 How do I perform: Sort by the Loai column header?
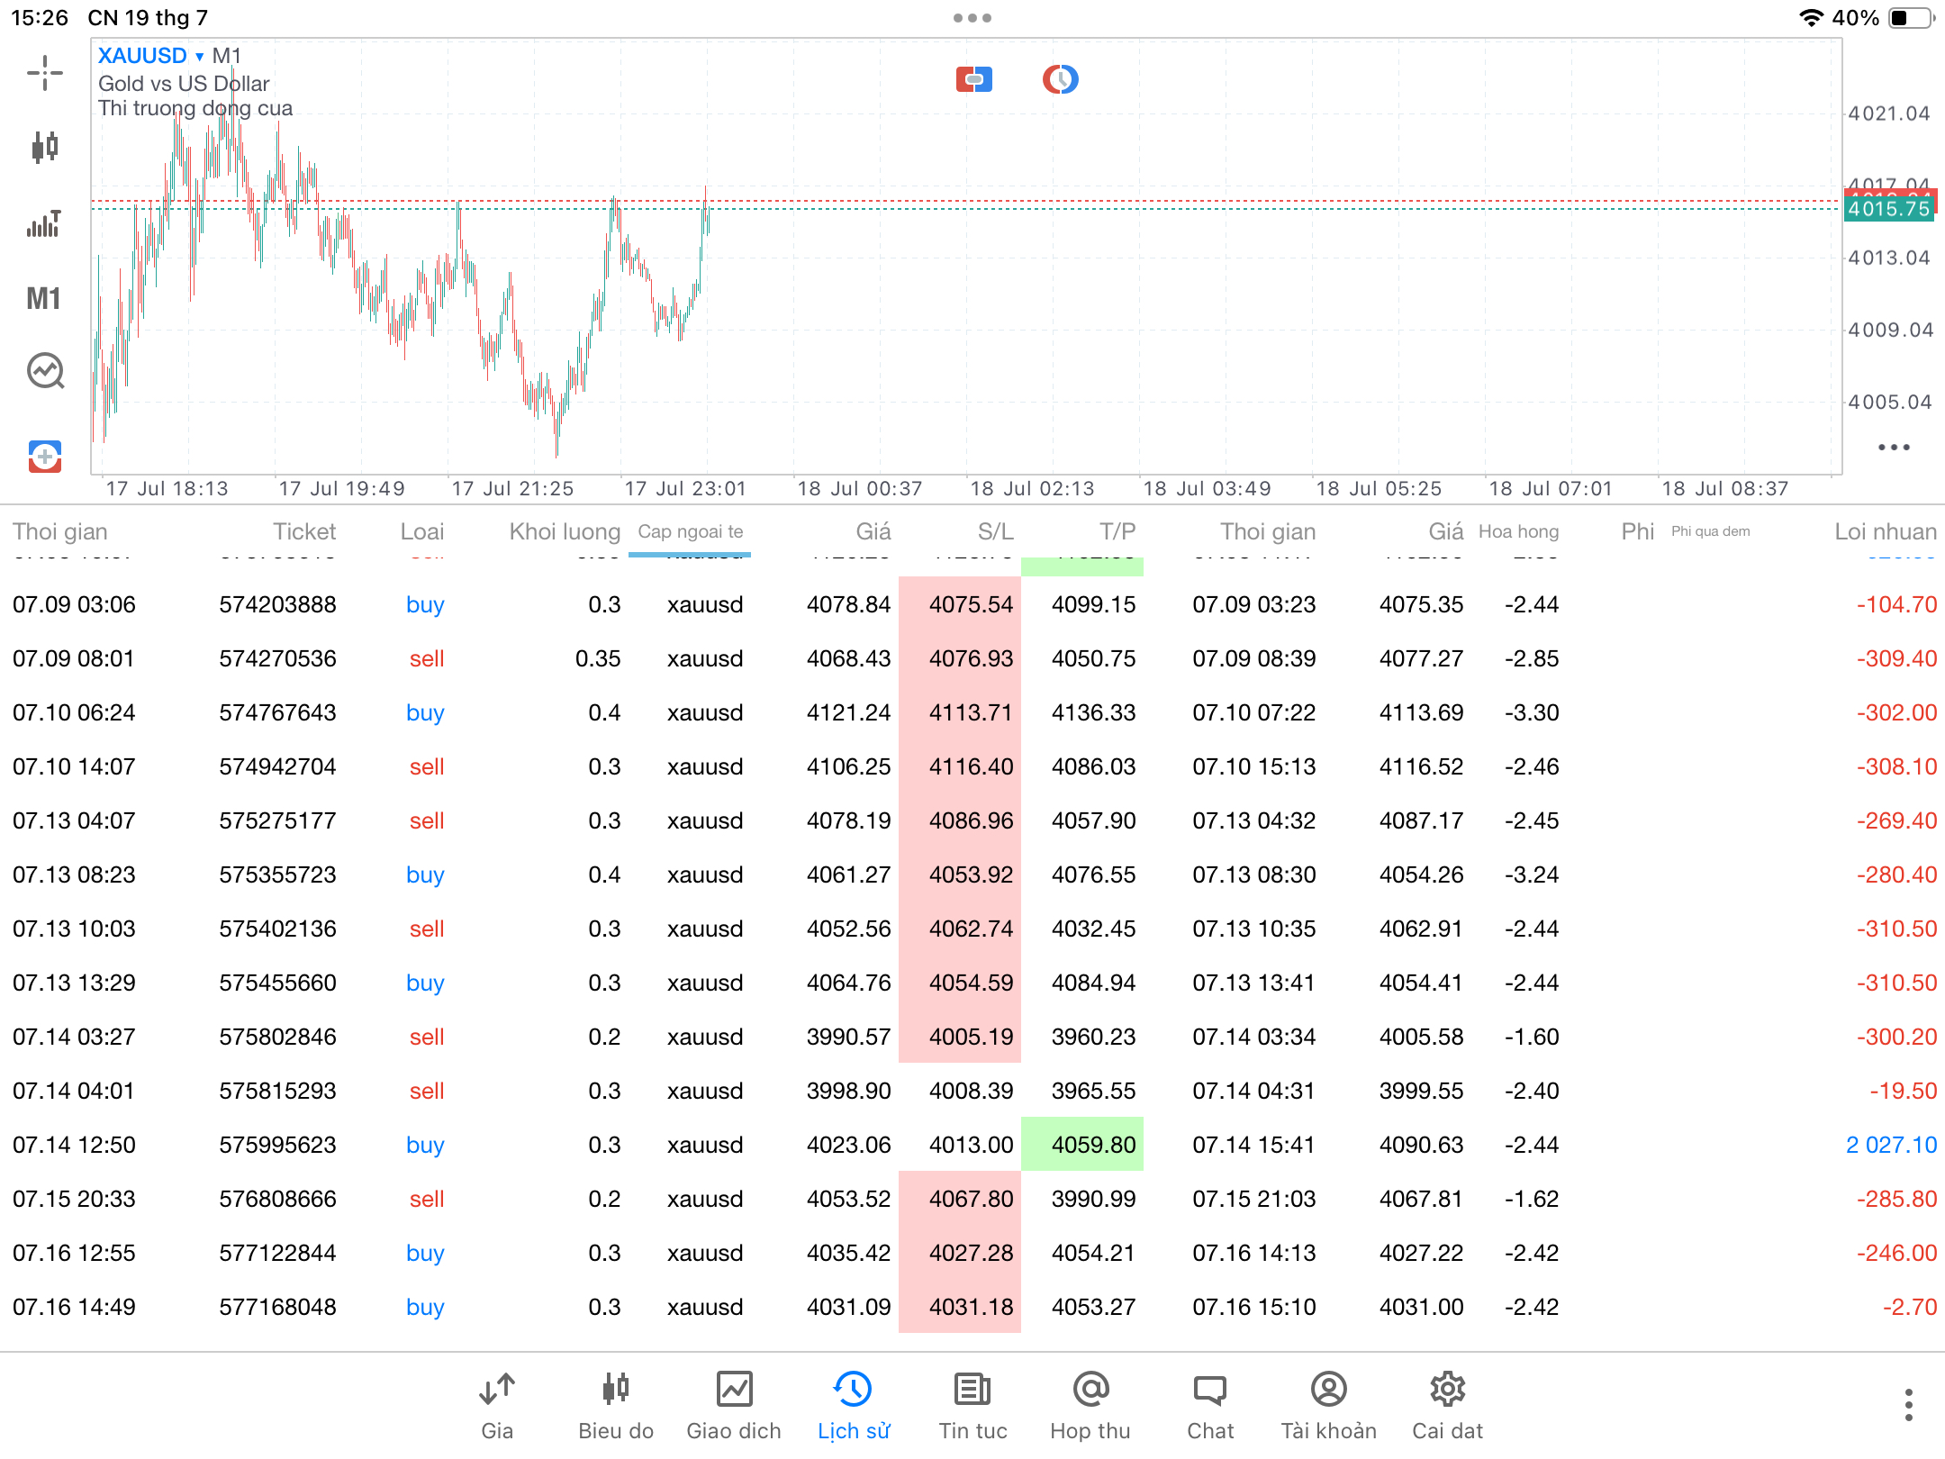coord(422,531)
